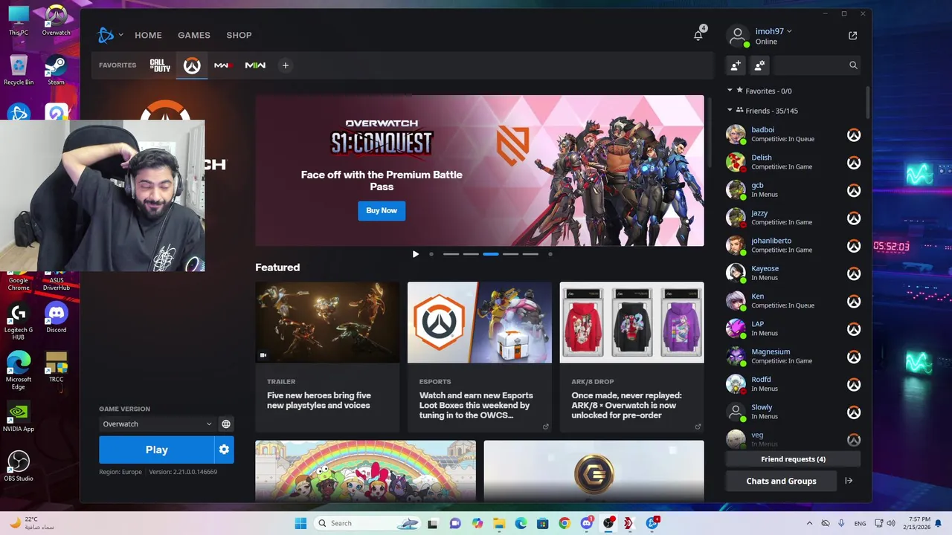Viewport: 952px width, 535px height.
Task: Click the friends list scrollbar
Action: pos(867,102)
